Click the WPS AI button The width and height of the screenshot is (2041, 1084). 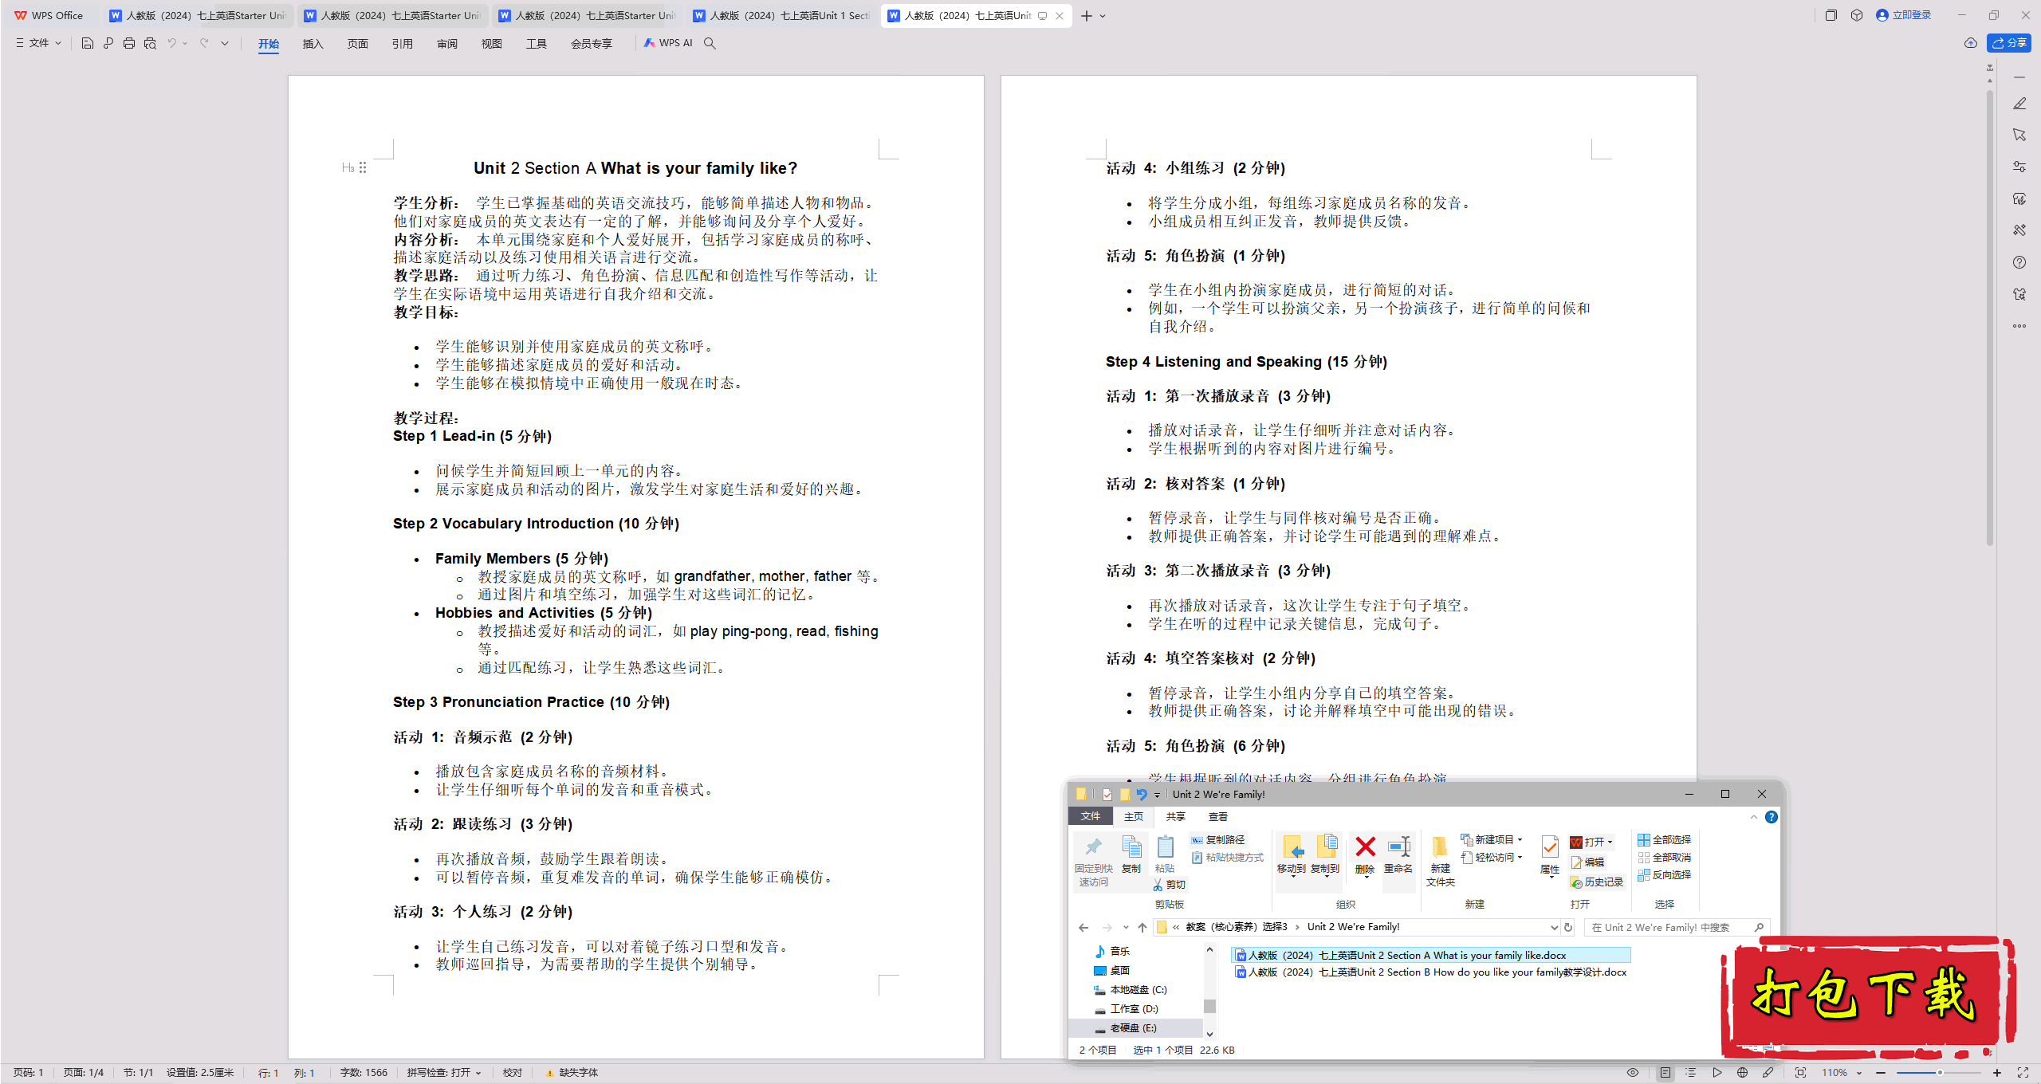click(668, 43)
